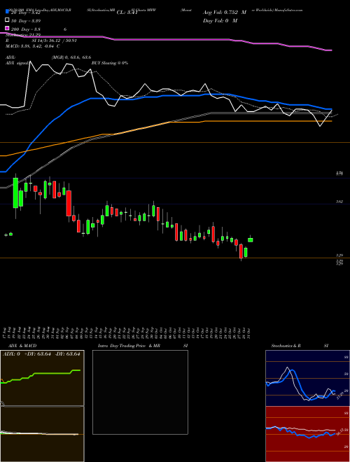
Task: Click the 'ADX: 0 +DY: 63.64 -DY: 63.64' header
Action: pyautogui.click(x=41, y=354)
